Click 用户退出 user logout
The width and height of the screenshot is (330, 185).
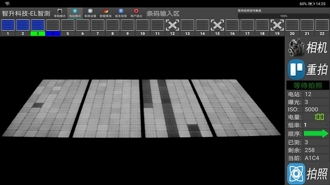point(137,12)
